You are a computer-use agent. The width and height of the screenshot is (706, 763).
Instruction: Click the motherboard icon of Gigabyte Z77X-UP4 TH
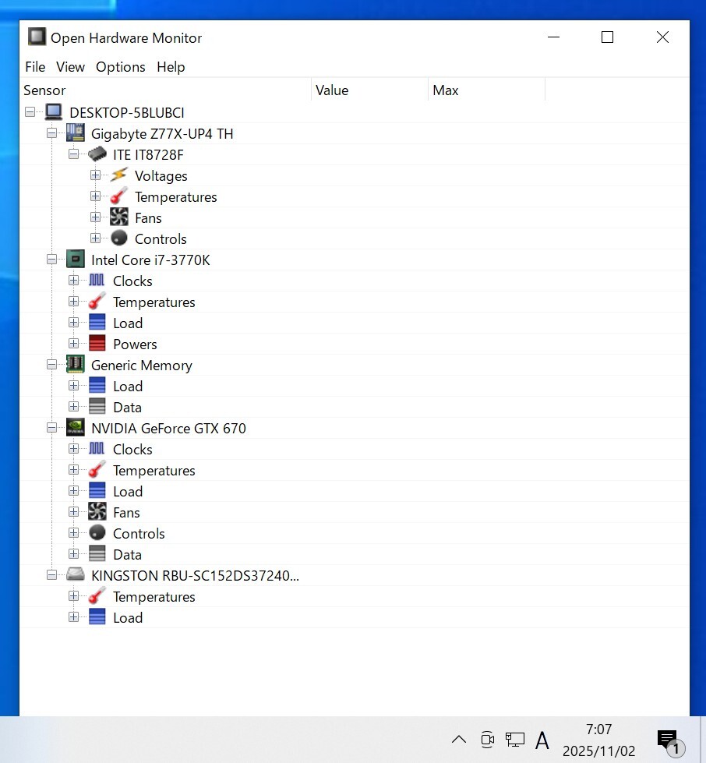(x=76, y=132)
